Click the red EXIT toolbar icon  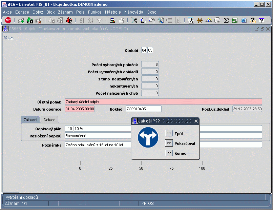tap(8, 20)
